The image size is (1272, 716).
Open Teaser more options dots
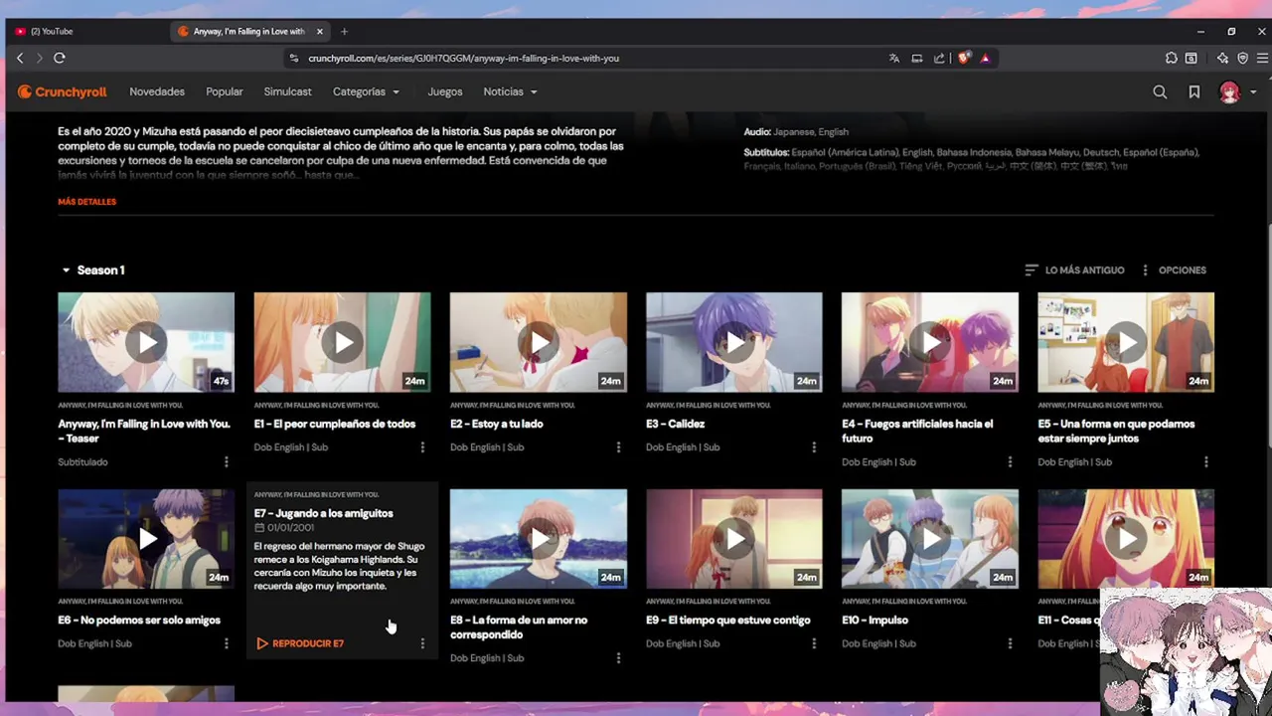coord(227,461)
